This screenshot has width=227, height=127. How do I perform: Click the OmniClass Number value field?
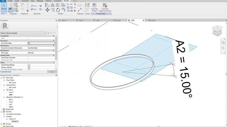tap(41, 58)
